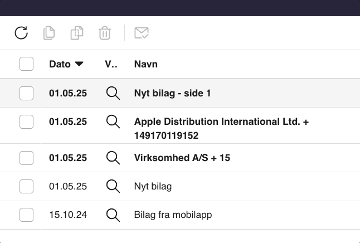This screenshot has height=243, width=360.
Task: Select checkbox for Virksomhed A/S + 15
Action: point(26,158)
